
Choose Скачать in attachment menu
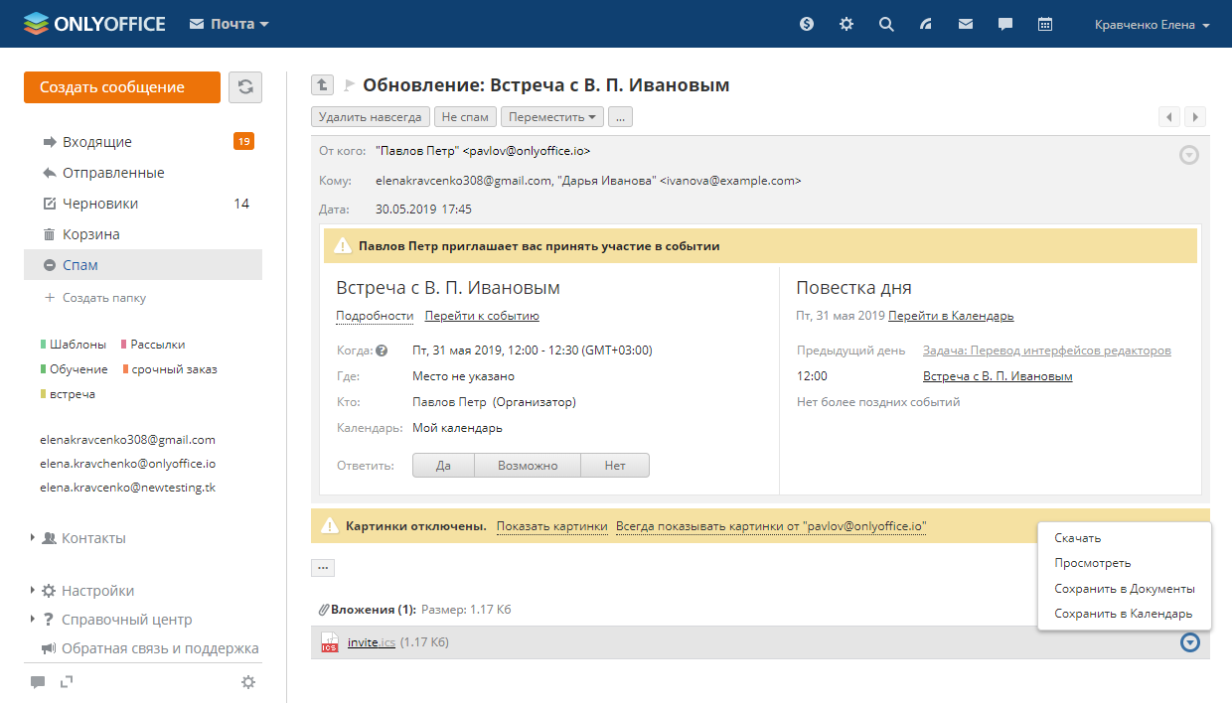1078,538
